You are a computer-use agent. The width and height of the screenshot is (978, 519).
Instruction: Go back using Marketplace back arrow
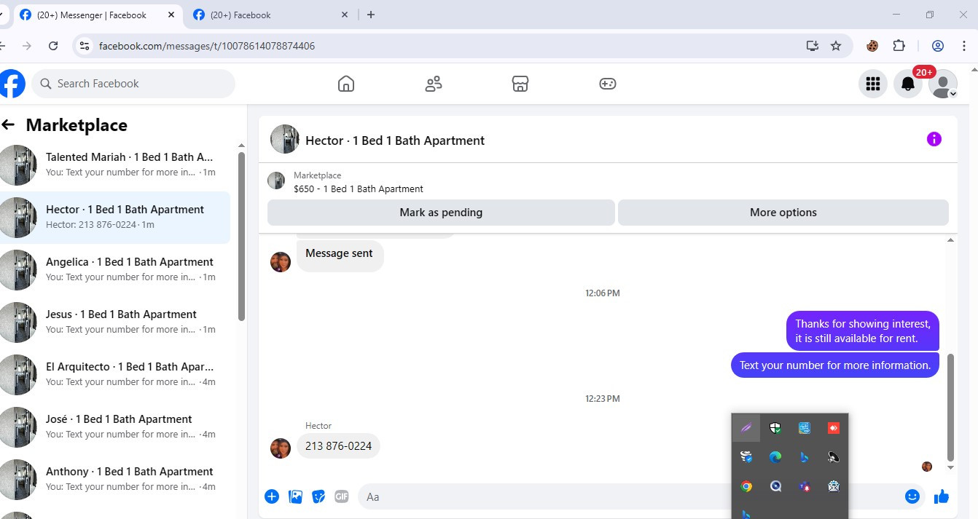pyautogui.click(x=8, y=124)
